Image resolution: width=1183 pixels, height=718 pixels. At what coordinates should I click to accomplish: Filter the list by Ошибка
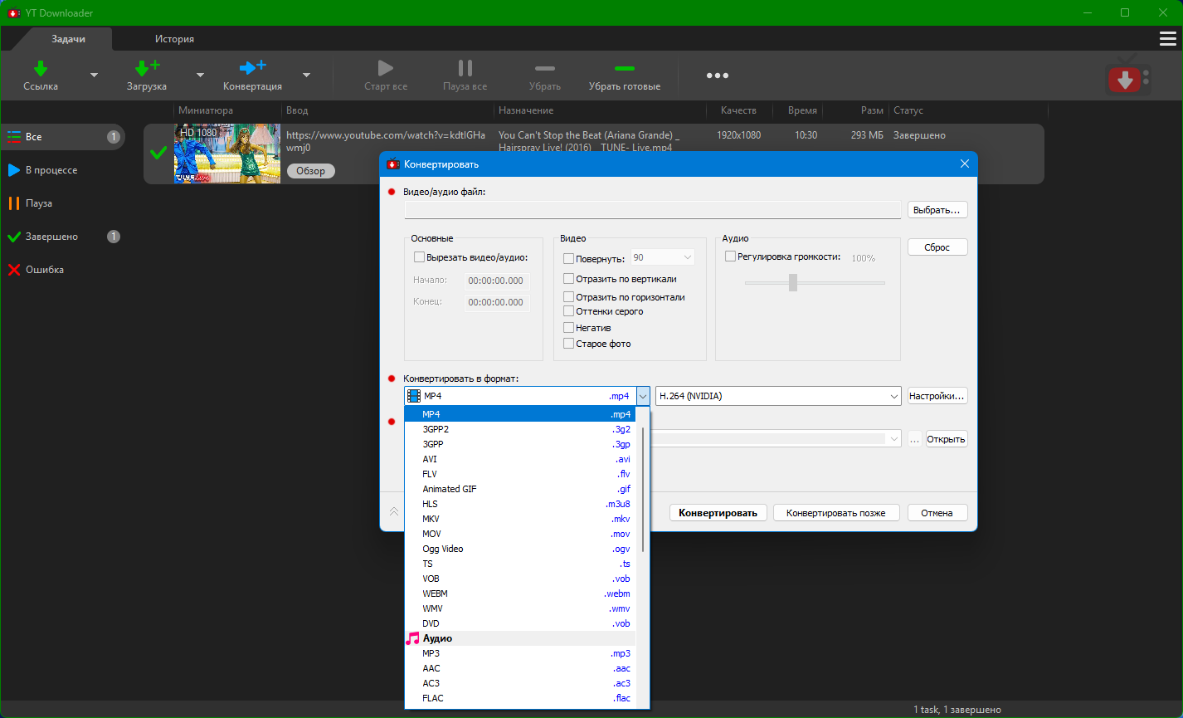pyautogui.click(x=44, y=270)
